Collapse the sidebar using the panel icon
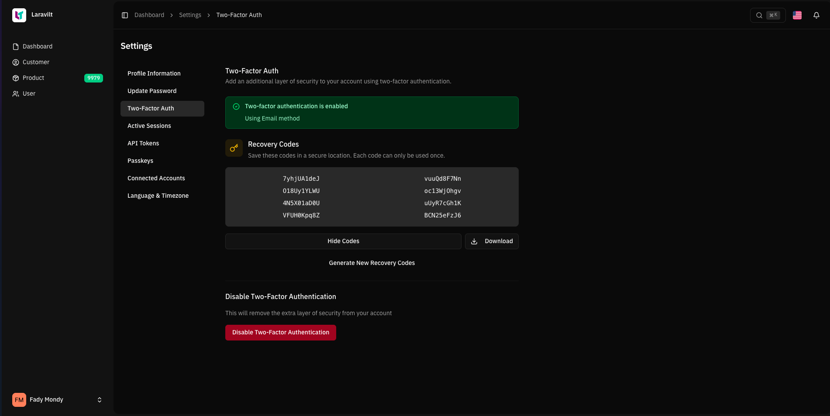 125,15
